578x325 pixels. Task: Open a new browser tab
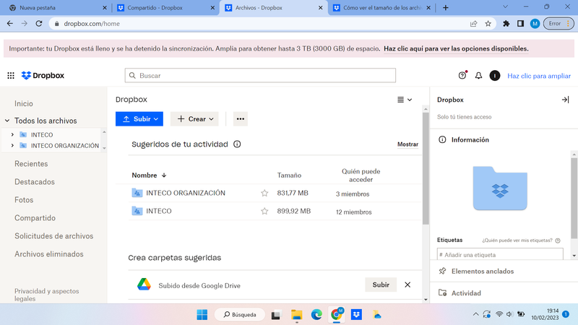pyautogui.click(x=445, y=7)
